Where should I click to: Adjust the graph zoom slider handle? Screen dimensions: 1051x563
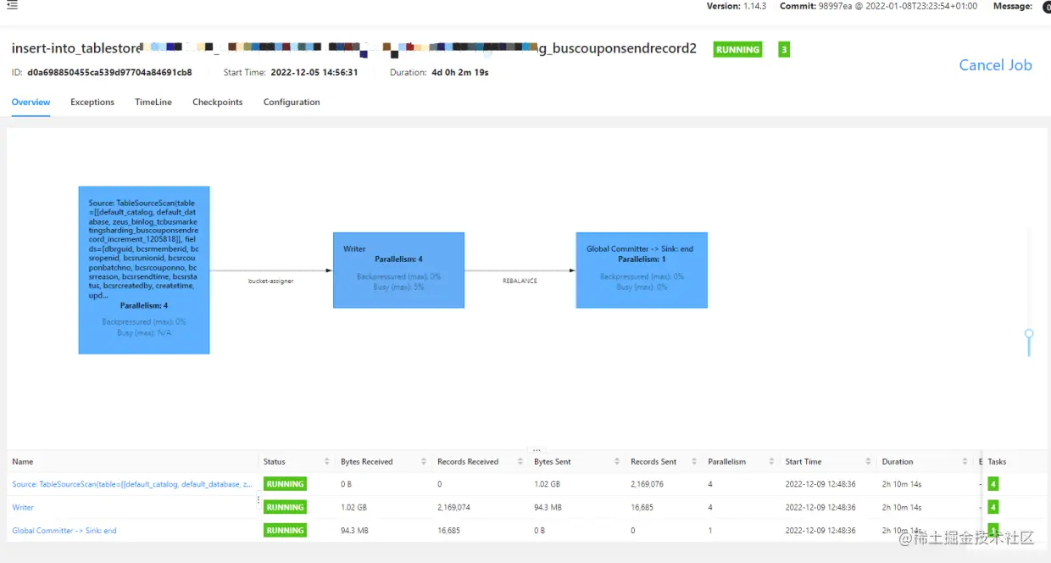point(1029,335)
